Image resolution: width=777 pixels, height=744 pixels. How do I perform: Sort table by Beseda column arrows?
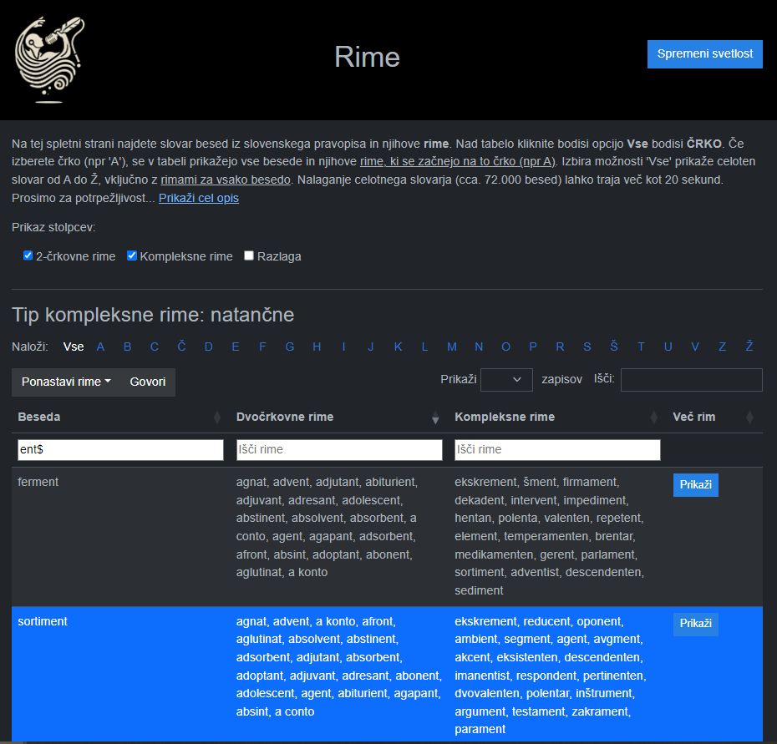coord(217,418)
